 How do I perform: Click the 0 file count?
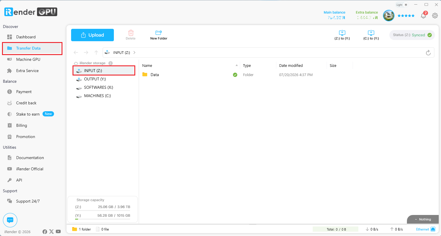[x=103, y=229]
